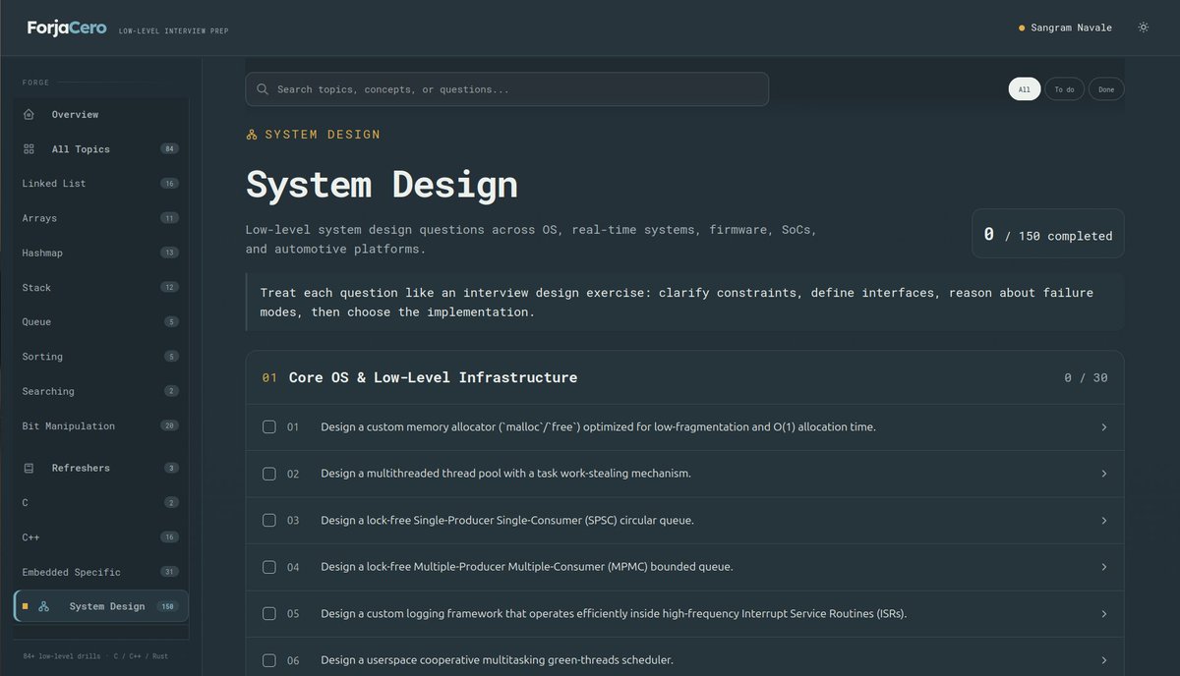The height and width of the screenshot is (676, 1180).
Task: Click Core OS & Low-Level Infrastructure header
Action: point(684,377)
